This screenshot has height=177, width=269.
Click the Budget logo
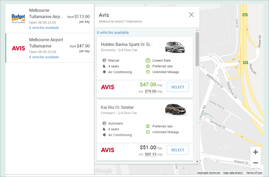pyautogui.click(x=18, y=19)
